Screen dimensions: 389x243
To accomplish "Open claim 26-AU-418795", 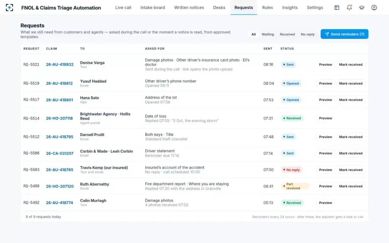I will 60,137.
